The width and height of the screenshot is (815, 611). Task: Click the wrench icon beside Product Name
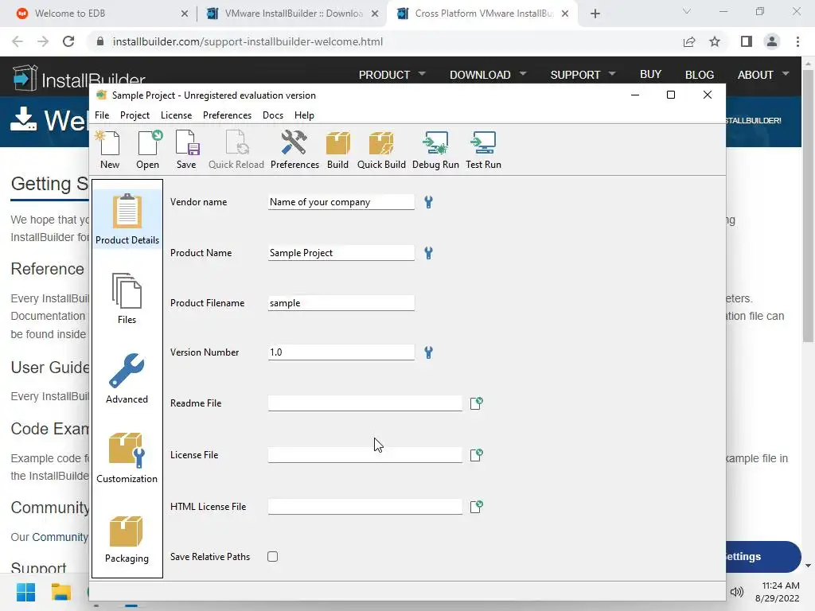[x=428, y=253]
